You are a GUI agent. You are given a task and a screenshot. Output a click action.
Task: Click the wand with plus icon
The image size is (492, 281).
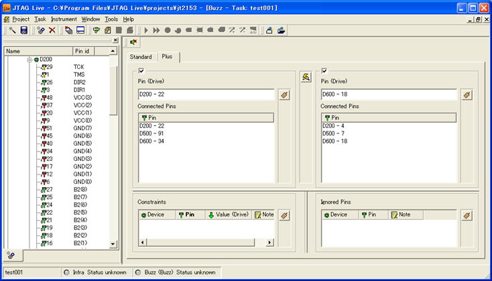[232, 30]
